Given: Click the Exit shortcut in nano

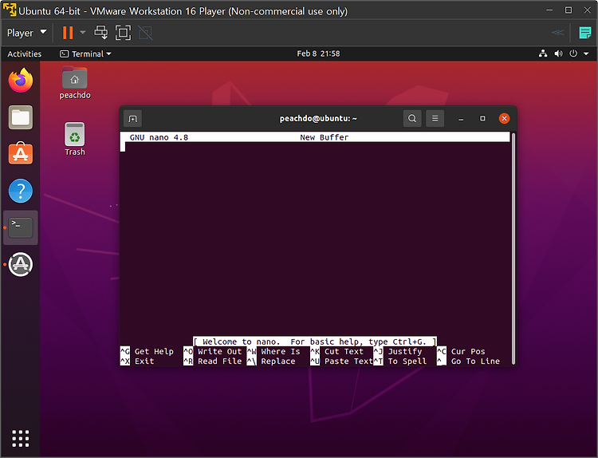Looking at the screenshot, I should coord(137,361).
